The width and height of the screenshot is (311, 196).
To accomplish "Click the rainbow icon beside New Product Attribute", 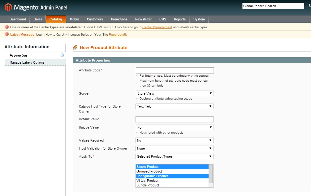I will [75, 48].
